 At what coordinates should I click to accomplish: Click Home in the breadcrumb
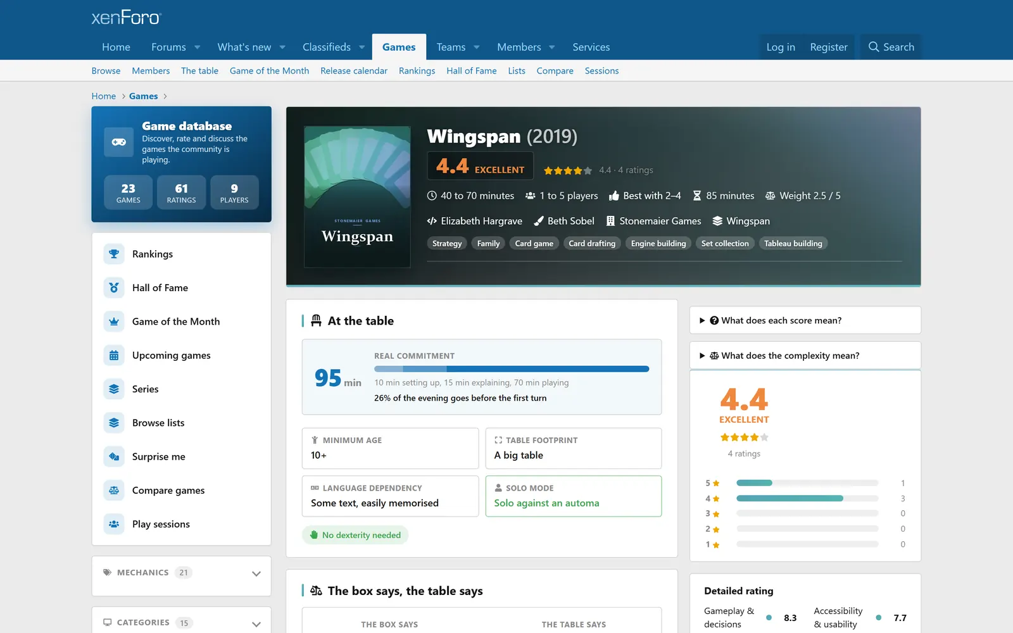click(x=104, y=96)
